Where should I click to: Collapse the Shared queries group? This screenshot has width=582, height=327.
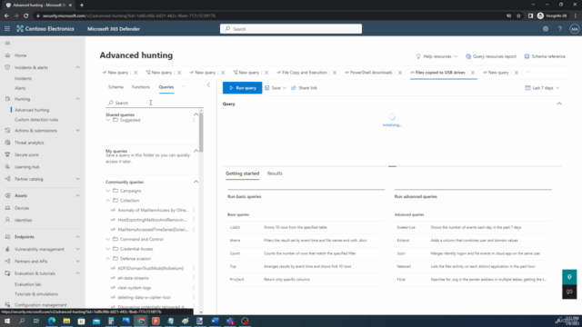point(196,114)
